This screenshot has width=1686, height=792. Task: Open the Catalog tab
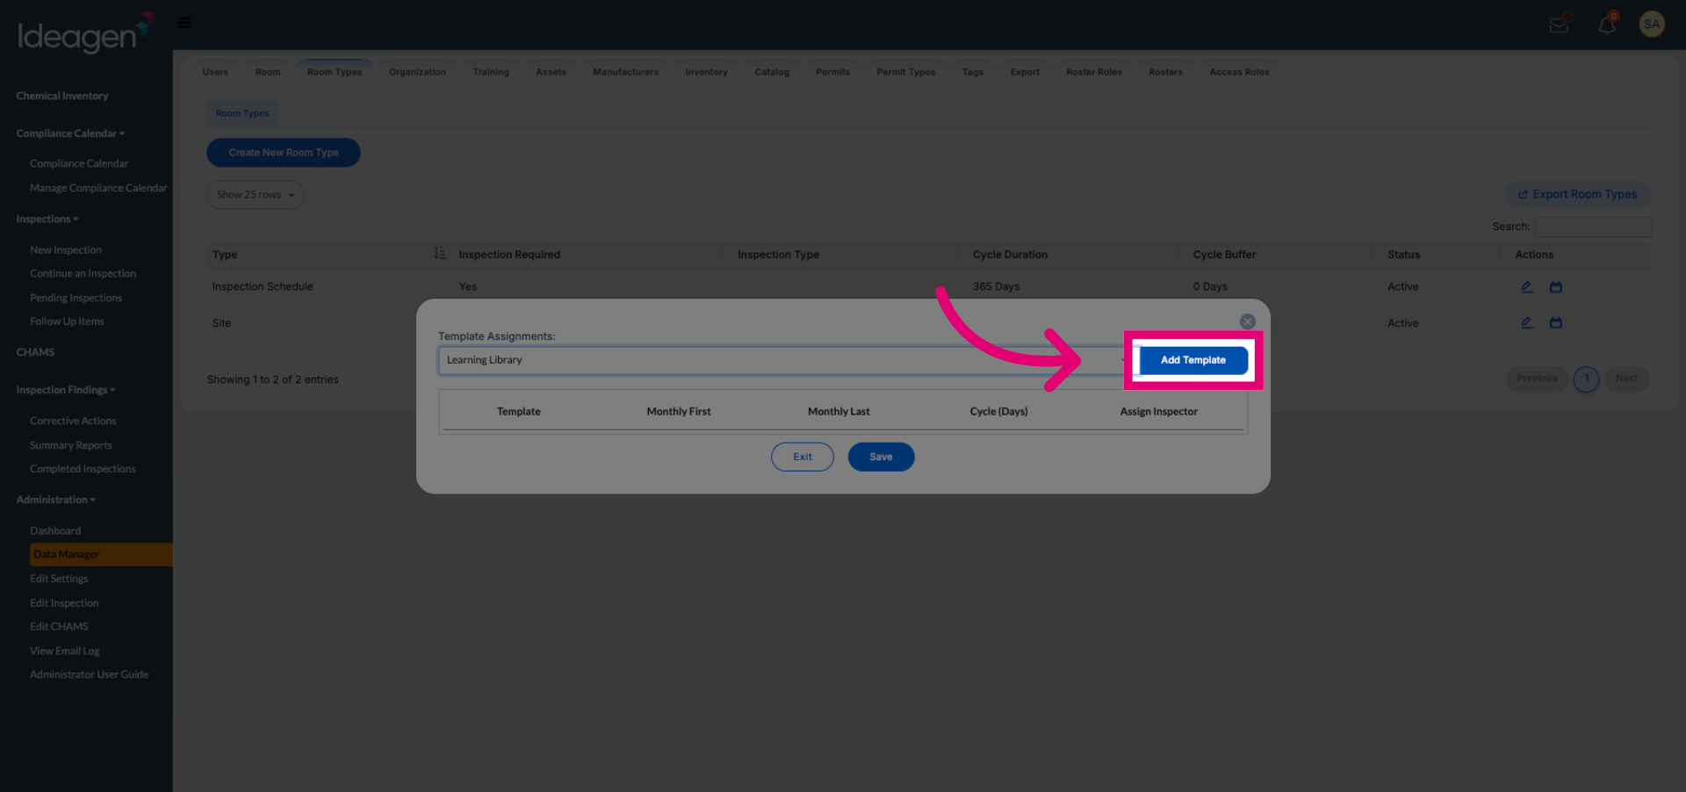772,72
